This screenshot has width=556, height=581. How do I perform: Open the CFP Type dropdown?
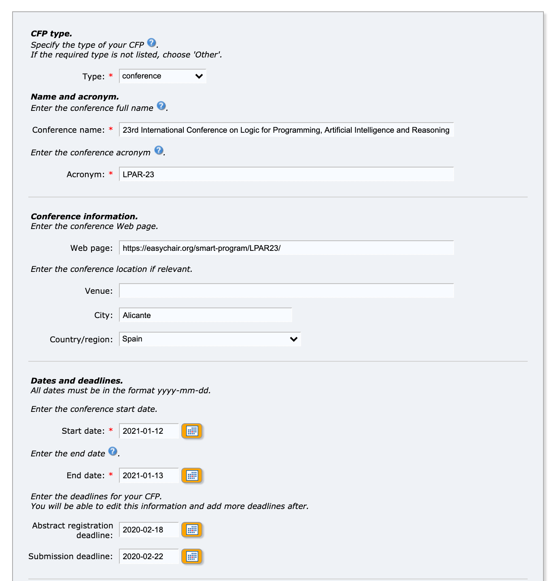(163, 76)
